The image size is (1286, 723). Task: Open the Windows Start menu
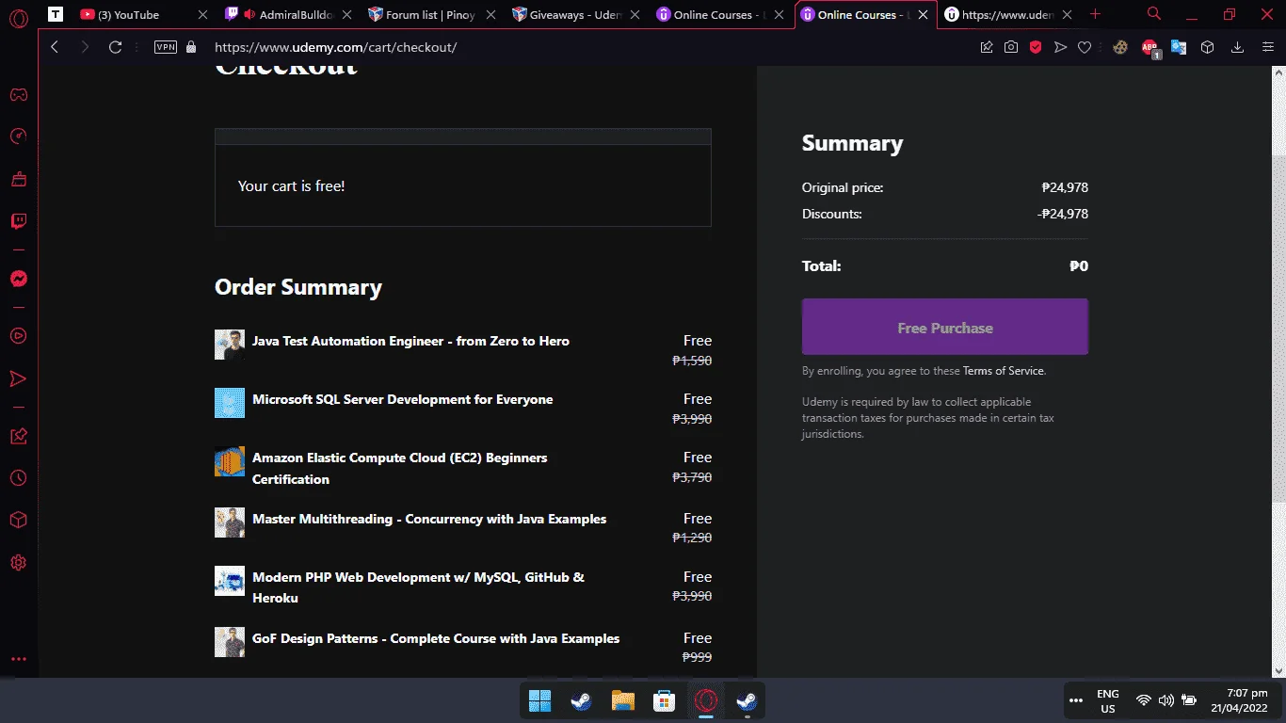point(540,701)
